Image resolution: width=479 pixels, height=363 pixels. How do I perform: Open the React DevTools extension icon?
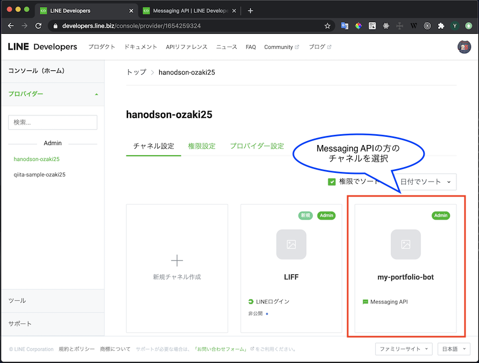[386, 26]
